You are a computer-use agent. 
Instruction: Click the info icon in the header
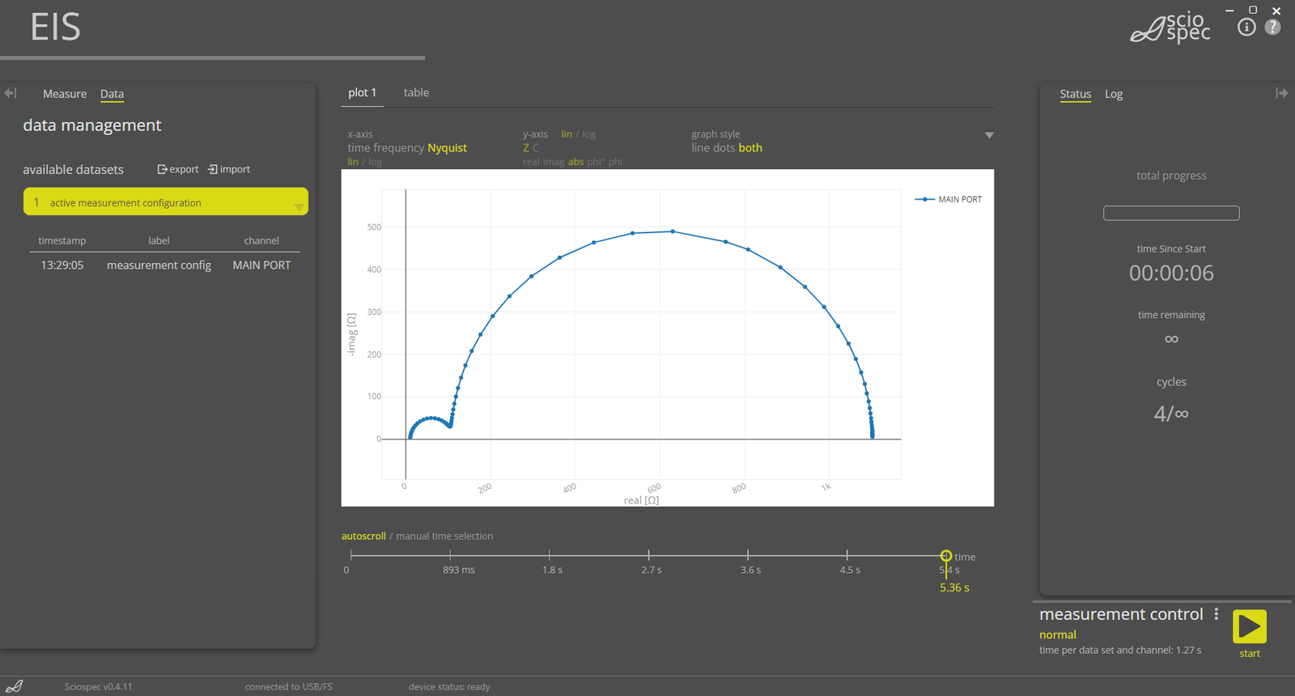tap(1246, 28)
